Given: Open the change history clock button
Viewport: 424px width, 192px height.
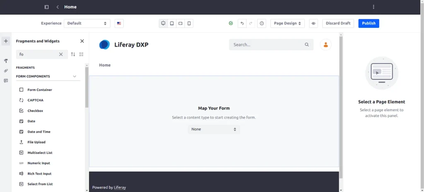Looking at the screenshot, I should tap(262, 23).
